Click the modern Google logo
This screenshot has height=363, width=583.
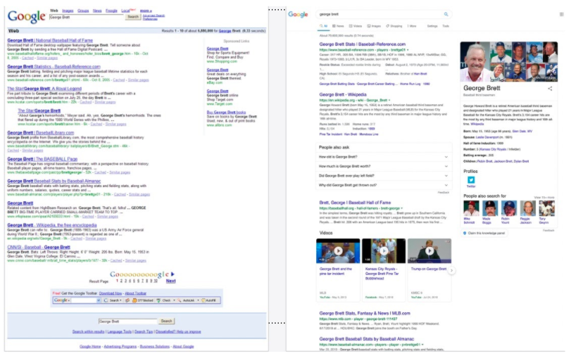pyautogui.click(x=298, y=14)
